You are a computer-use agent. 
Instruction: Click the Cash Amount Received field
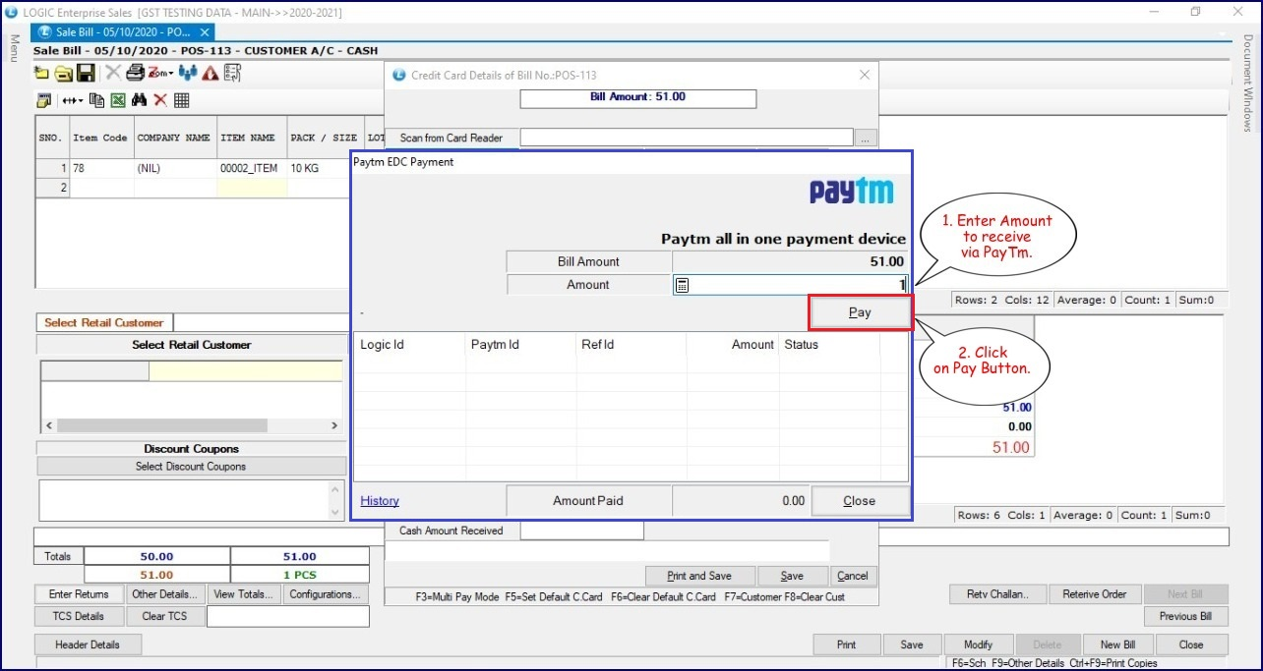(581, 531)
